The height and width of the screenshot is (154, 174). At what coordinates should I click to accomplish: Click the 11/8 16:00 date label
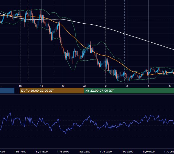20,152
